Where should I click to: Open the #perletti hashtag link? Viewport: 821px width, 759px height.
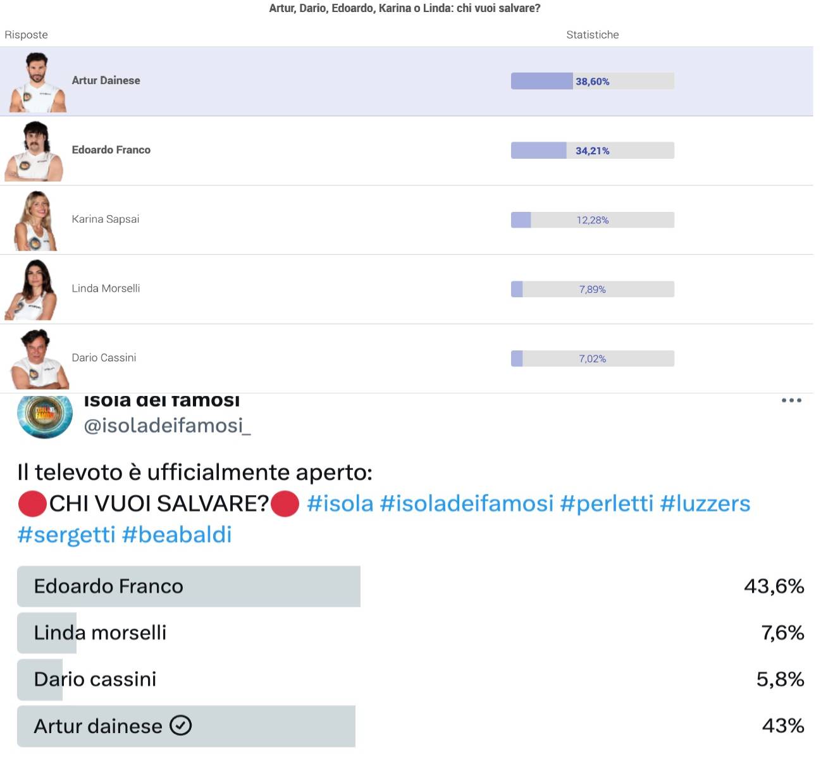coord(606,503)
